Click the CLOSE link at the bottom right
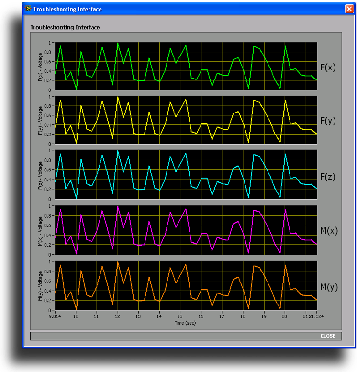 [328, 336]
